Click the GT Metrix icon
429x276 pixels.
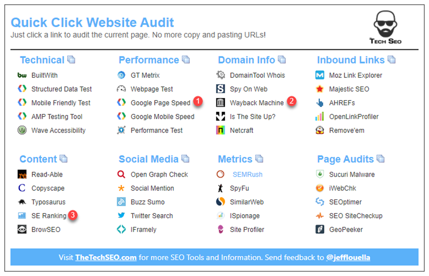pyautogui.click(x=121, y=75)
